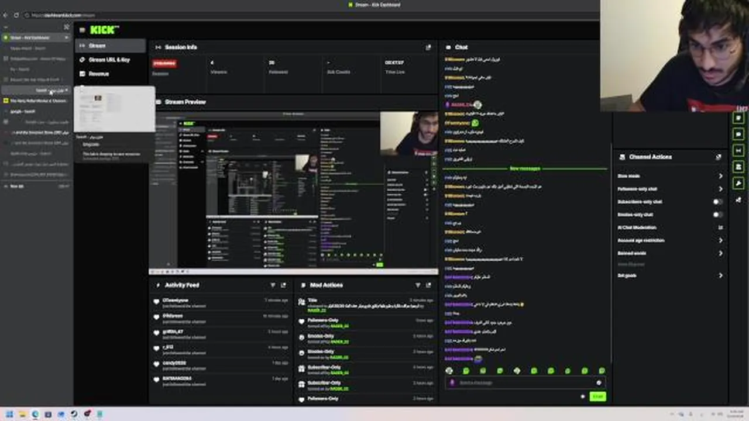Click the red Streaming status badge
This screenshot has width=749, height=421.
point(164,63)
